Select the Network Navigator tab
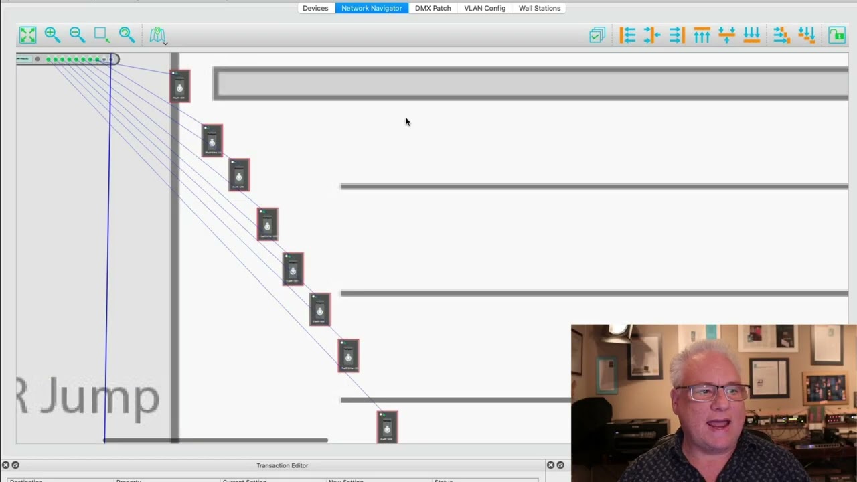The image size is (857, 482). [x=372, y=8]
